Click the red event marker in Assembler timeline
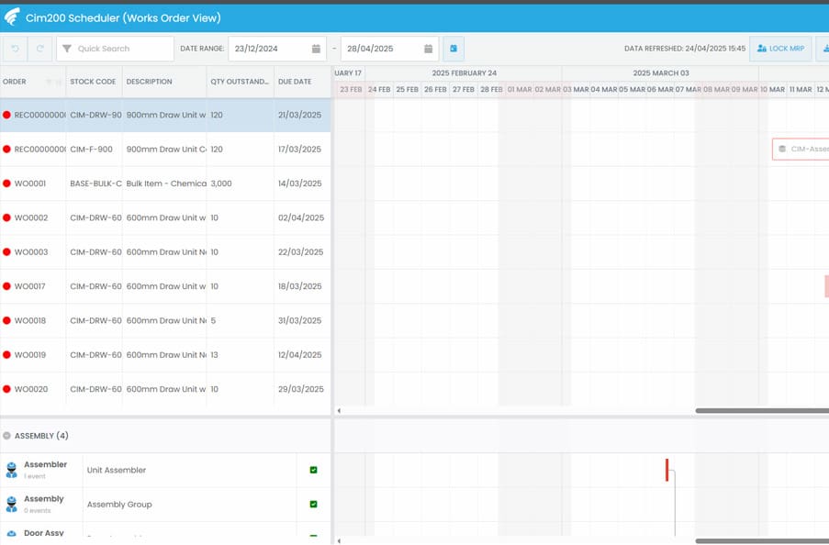Image resolution: width=829 pixels, height=545 pixels. 667,470
